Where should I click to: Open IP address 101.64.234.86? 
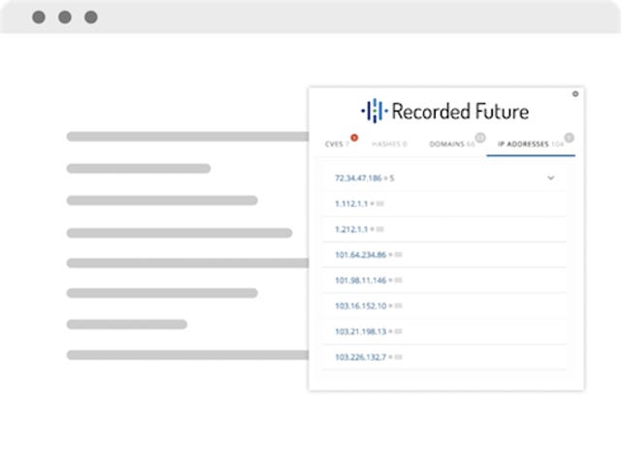[360, 254]
